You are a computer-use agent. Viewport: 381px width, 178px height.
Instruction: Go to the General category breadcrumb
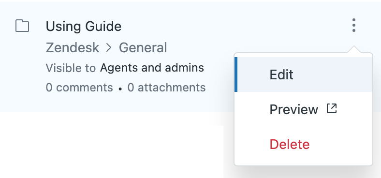pyautogui.click(x=143, y=48)
